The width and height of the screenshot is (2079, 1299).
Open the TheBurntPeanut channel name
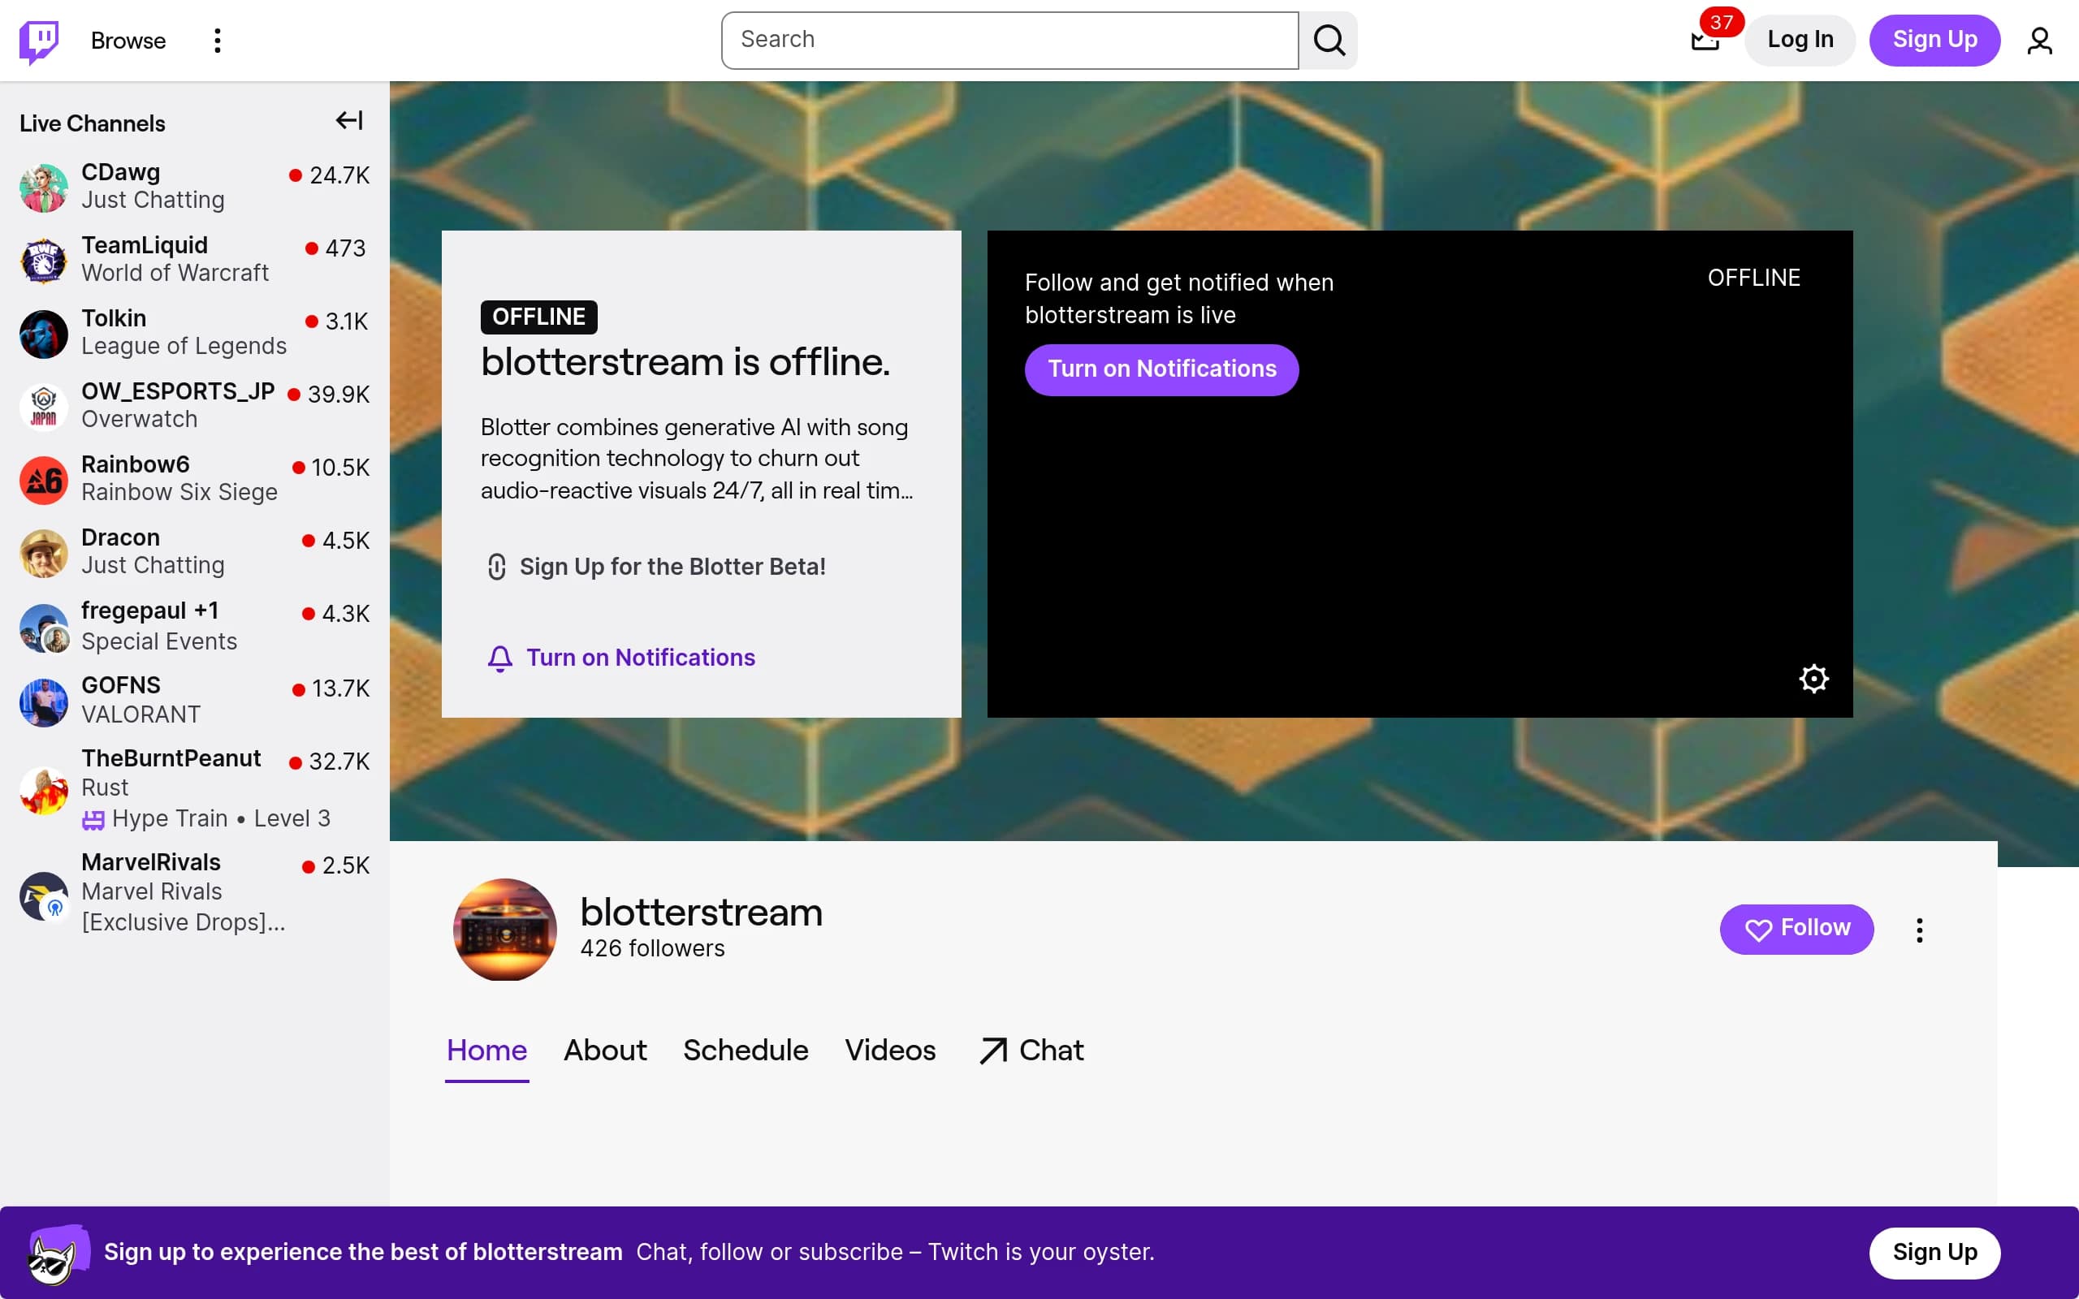171,758
